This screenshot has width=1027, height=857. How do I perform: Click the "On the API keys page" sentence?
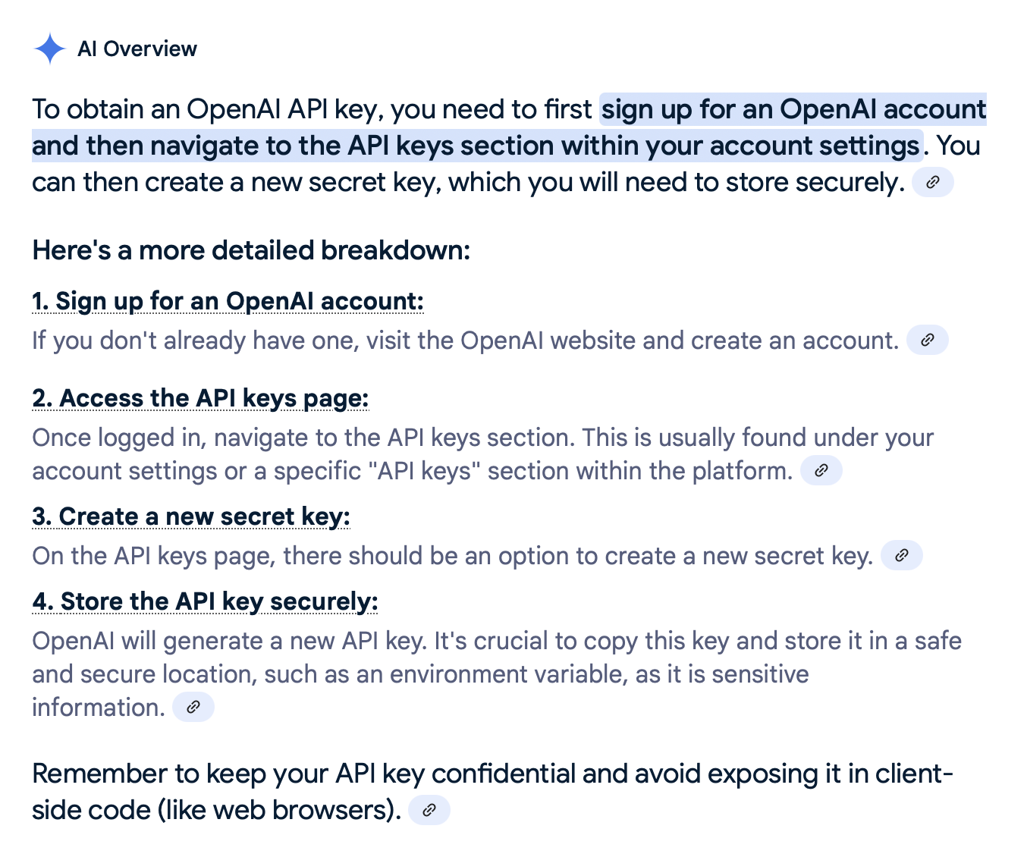(452, 556)
